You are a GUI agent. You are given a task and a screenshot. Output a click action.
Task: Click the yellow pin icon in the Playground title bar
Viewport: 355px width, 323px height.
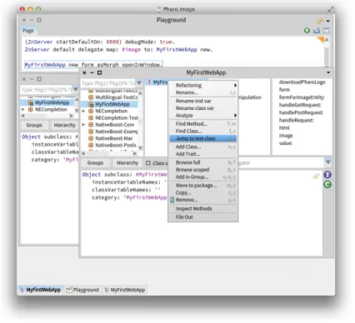[x=320, y=21]
